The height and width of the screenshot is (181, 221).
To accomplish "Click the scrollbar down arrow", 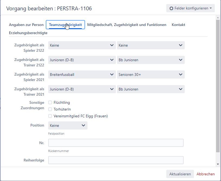I will tap(218, 164).
